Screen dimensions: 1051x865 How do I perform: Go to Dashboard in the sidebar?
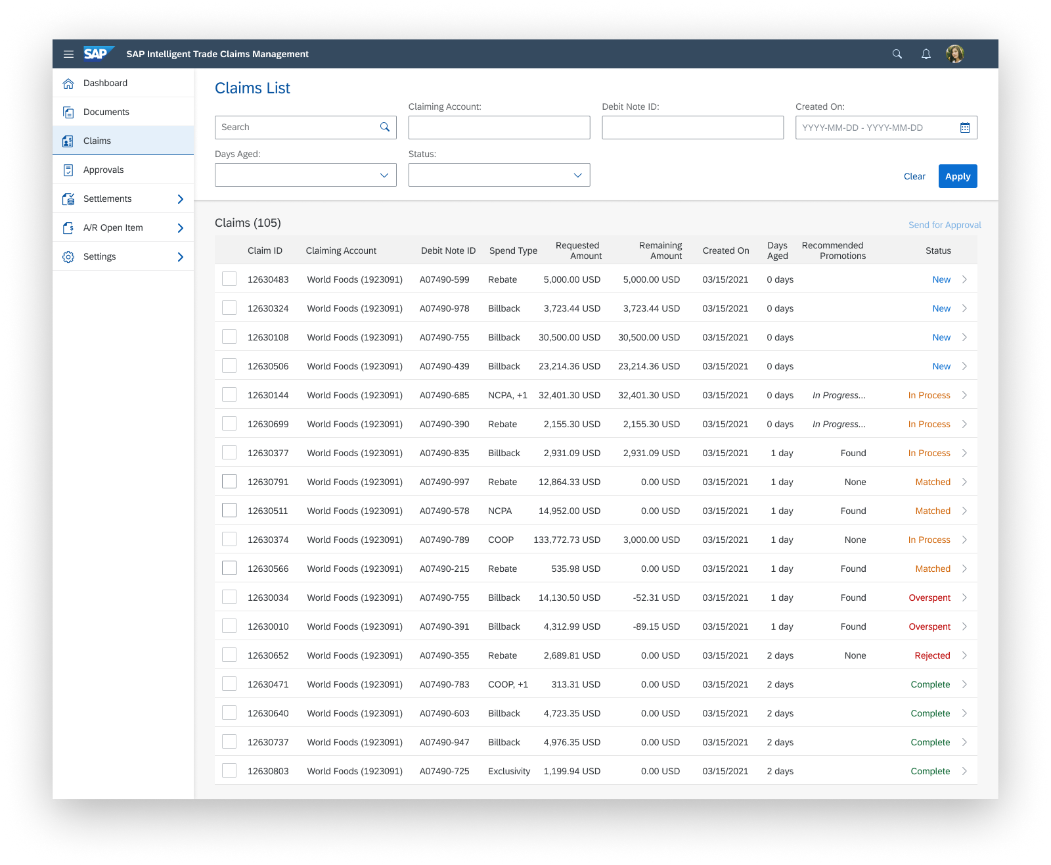coord(123,83)
